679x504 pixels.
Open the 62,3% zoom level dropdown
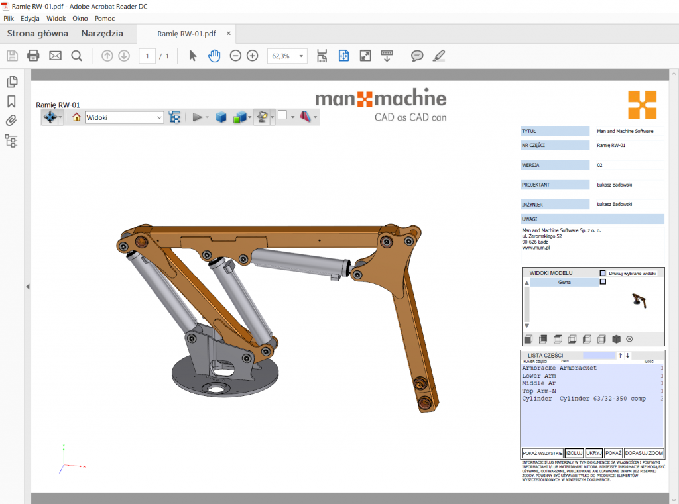point(287,56)
